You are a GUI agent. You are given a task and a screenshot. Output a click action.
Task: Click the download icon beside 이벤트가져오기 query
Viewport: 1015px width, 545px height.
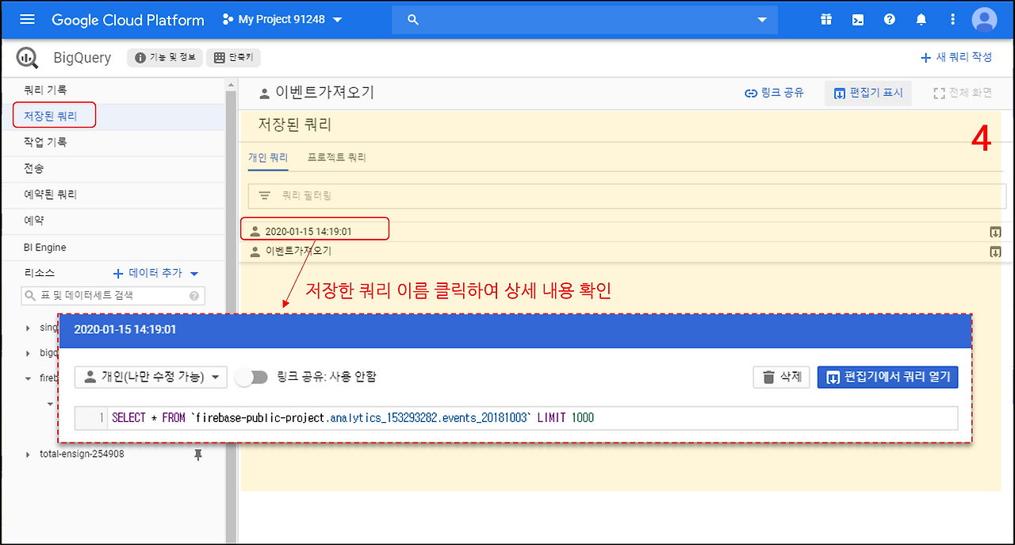pos(996,251)
